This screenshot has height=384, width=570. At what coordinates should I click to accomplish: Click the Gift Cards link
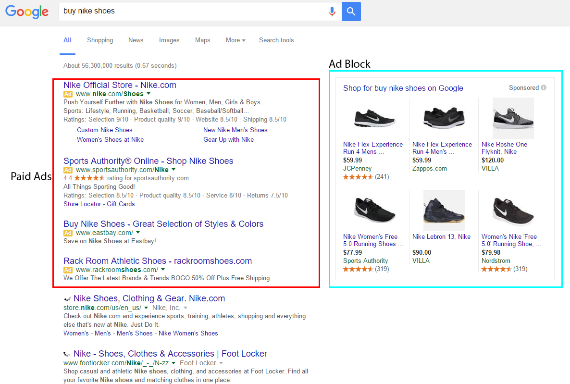click(x=121, y=204)
